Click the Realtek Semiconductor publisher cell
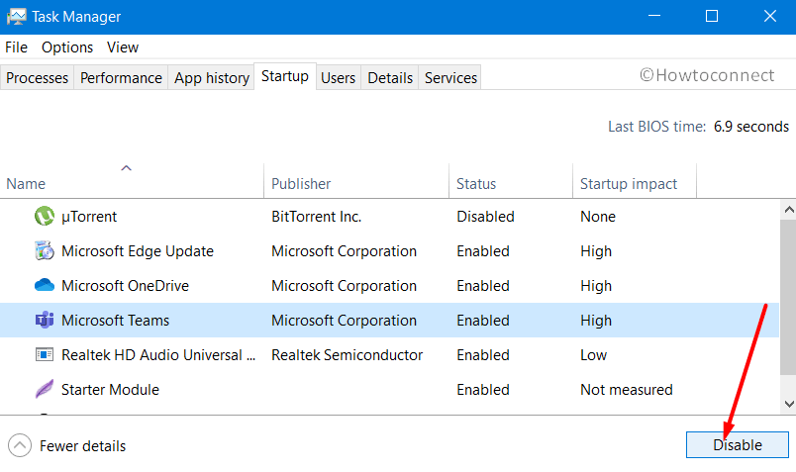The height and width of the screenshot is (472, 796). (347, 354)
